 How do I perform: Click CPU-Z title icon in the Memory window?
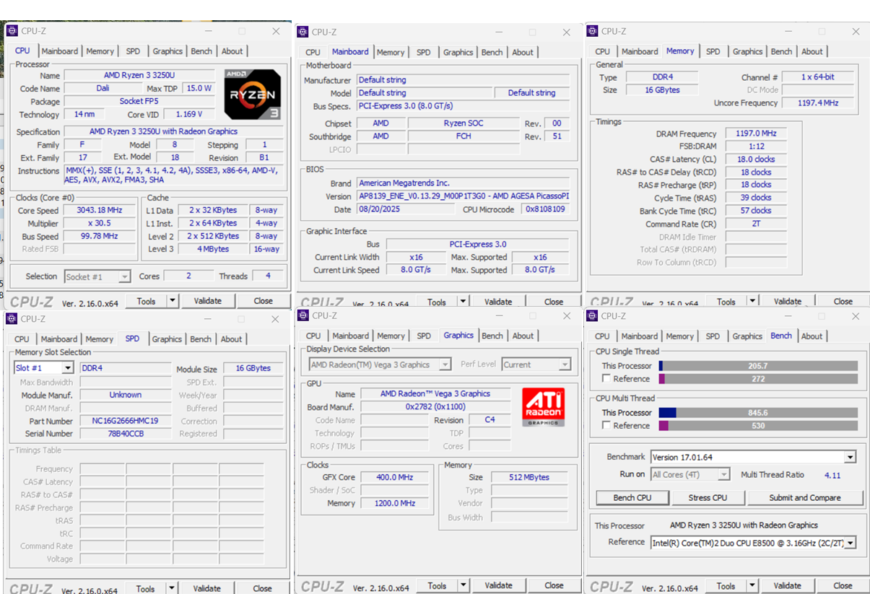click(593, 31)
